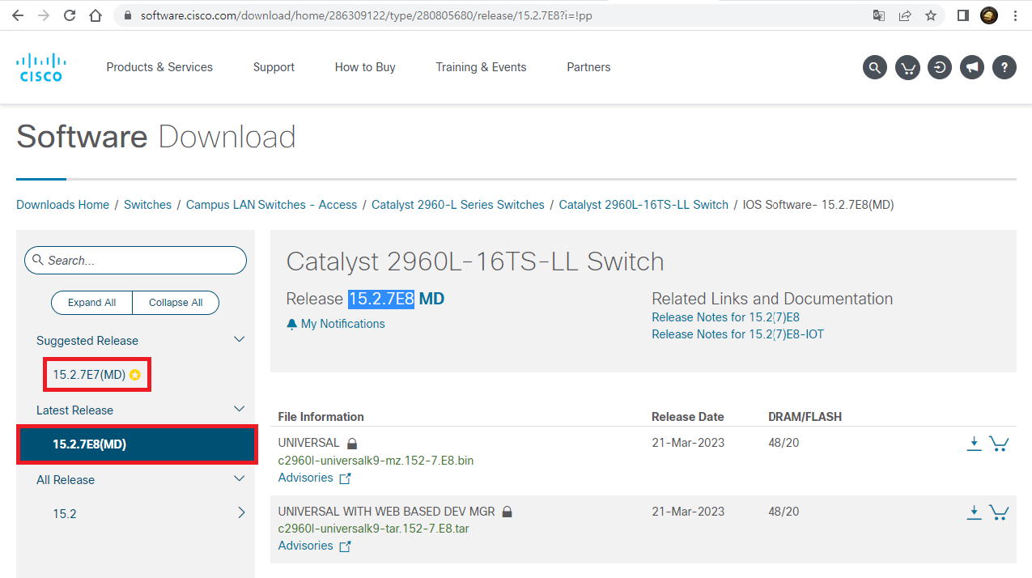Click the c2960l-universalk9-mz.152-7.E8.bin filename
Screen dimensions: 1032x578
click(x=376, y=461)
